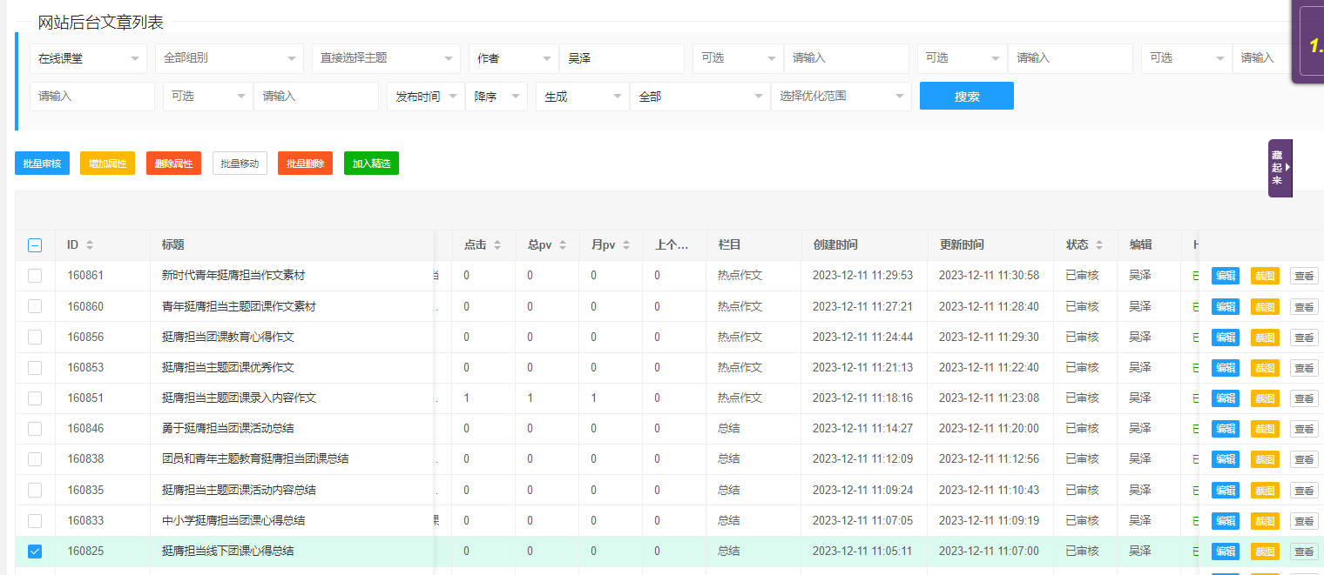Viewport: 1324px width, 575px height.
Task: Click 截图 for article 160861
Action: (1265, 276)
